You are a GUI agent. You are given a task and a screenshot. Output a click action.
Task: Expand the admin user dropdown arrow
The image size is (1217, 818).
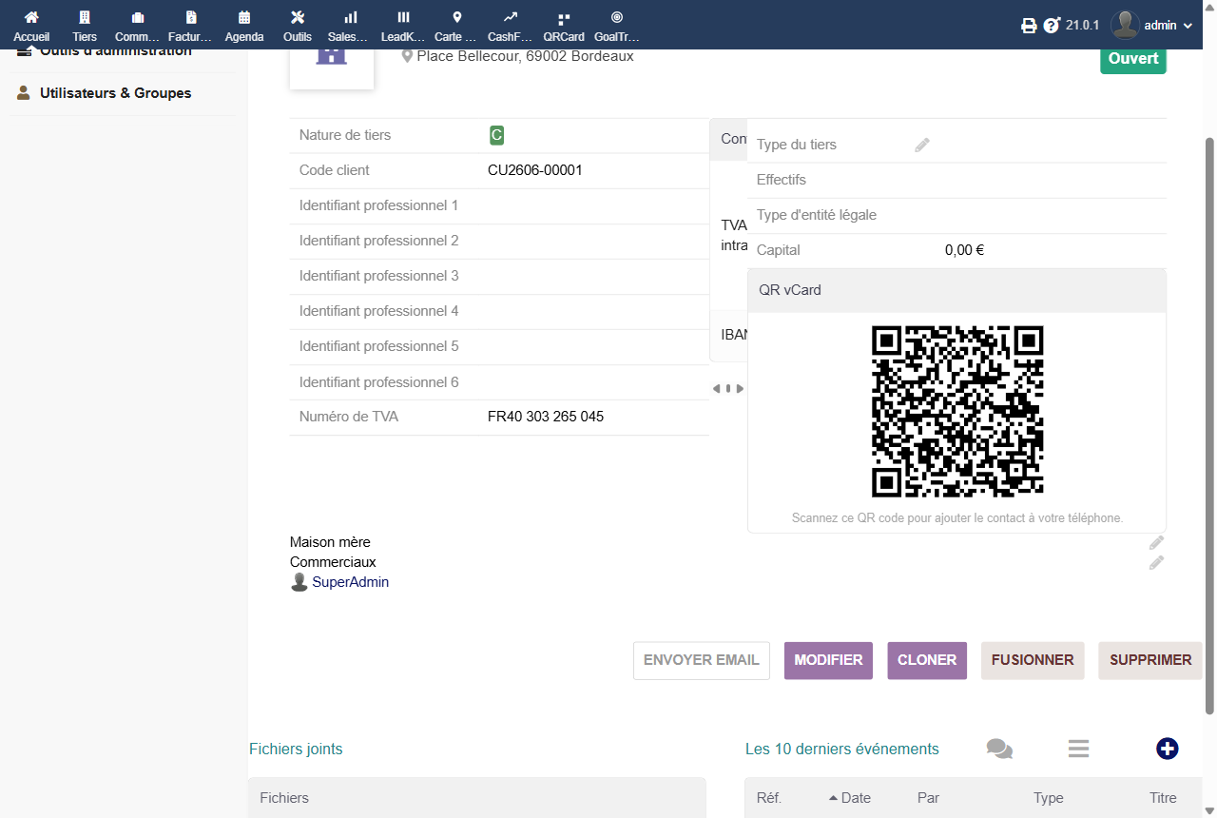1188,26
